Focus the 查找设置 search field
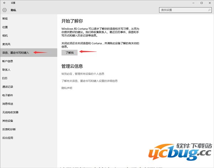This screenshot has width=214, height=168. coord(185,10)
